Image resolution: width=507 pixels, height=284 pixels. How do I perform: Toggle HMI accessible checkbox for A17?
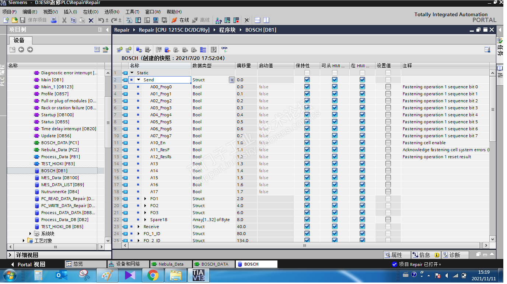coord(335,192)
